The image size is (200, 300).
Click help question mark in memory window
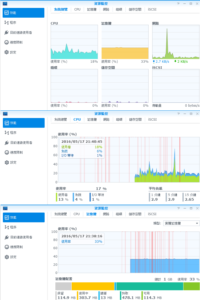click(178, 208)
